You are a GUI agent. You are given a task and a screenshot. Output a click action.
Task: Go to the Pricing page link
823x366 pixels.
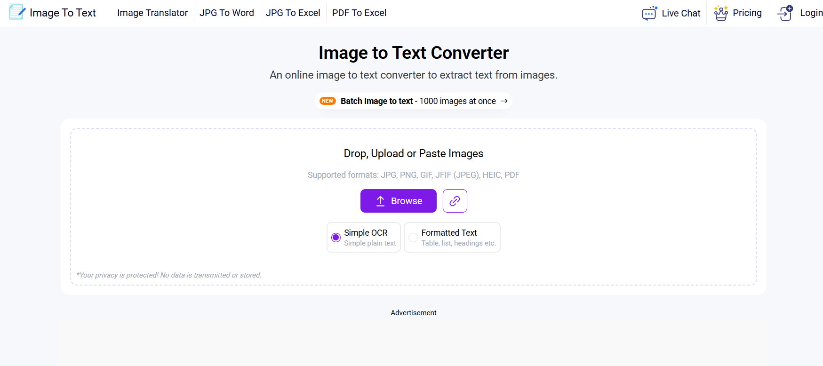pyautogui.click(x=747, y=13)
